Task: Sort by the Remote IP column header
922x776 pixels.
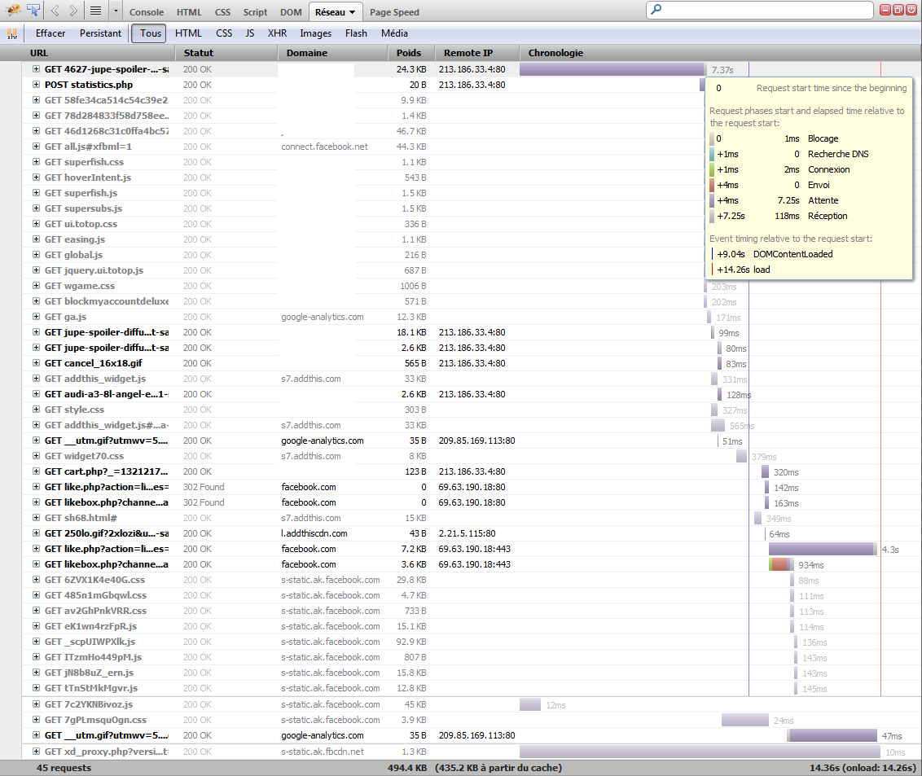Action: tap(477, 53)
